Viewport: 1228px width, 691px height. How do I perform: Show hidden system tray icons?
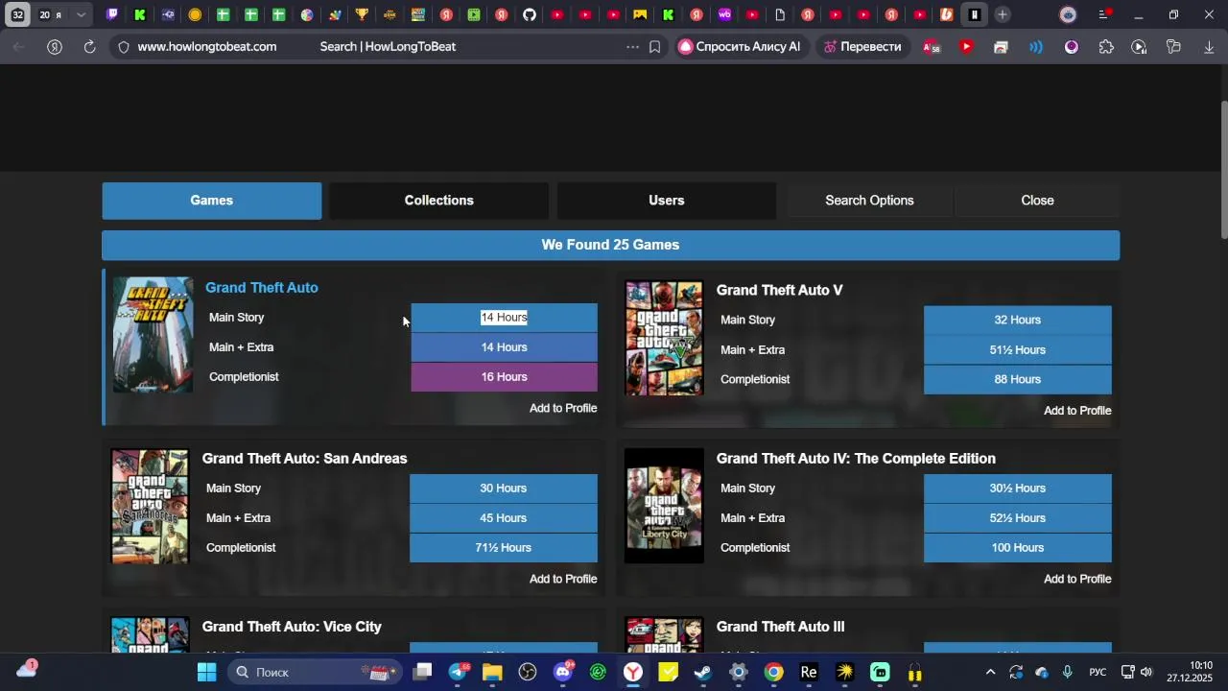click(990, 672)
